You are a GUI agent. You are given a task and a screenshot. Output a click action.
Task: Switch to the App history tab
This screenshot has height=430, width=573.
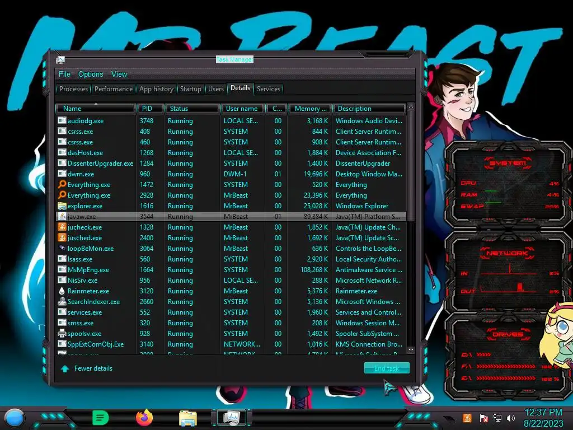pyautogui.click(x=157, y=89)
